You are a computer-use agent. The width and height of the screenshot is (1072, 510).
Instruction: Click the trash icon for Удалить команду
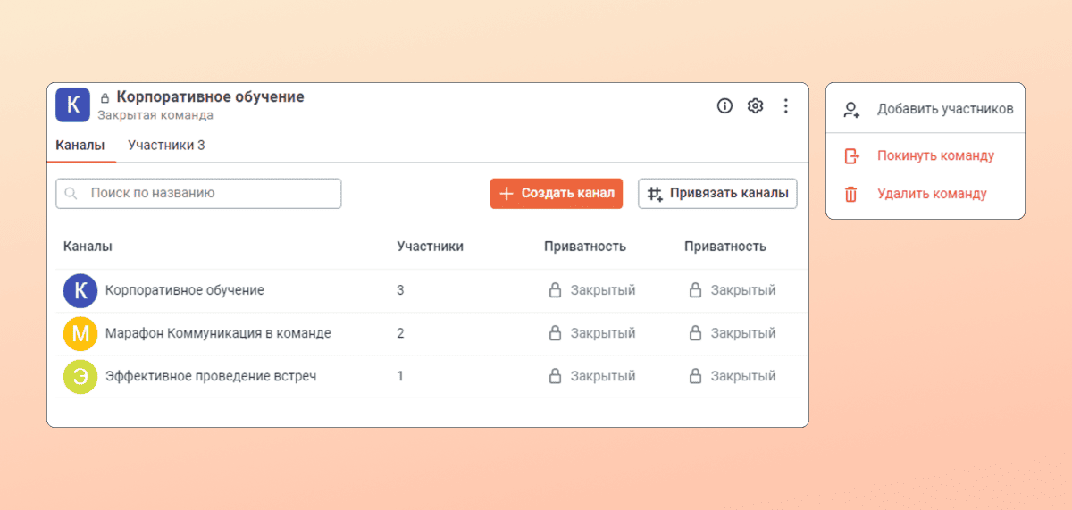851,194
